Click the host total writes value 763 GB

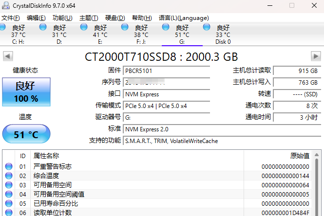pos(297,82)
